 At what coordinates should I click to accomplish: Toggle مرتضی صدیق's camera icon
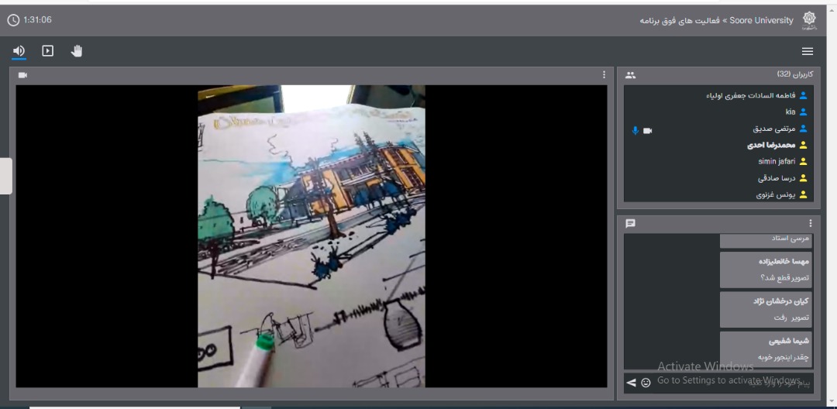coord(647,131)
